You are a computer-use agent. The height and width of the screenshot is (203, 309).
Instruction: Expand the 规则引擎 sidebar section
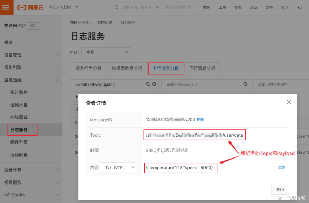pyautogui.click(x=58, y=67)
